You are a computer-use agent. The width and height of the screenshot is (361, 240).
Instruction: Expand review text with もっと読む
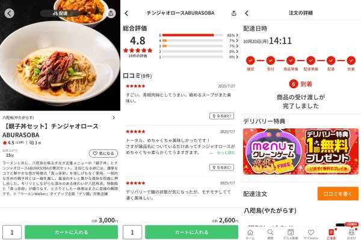(226, 152)
